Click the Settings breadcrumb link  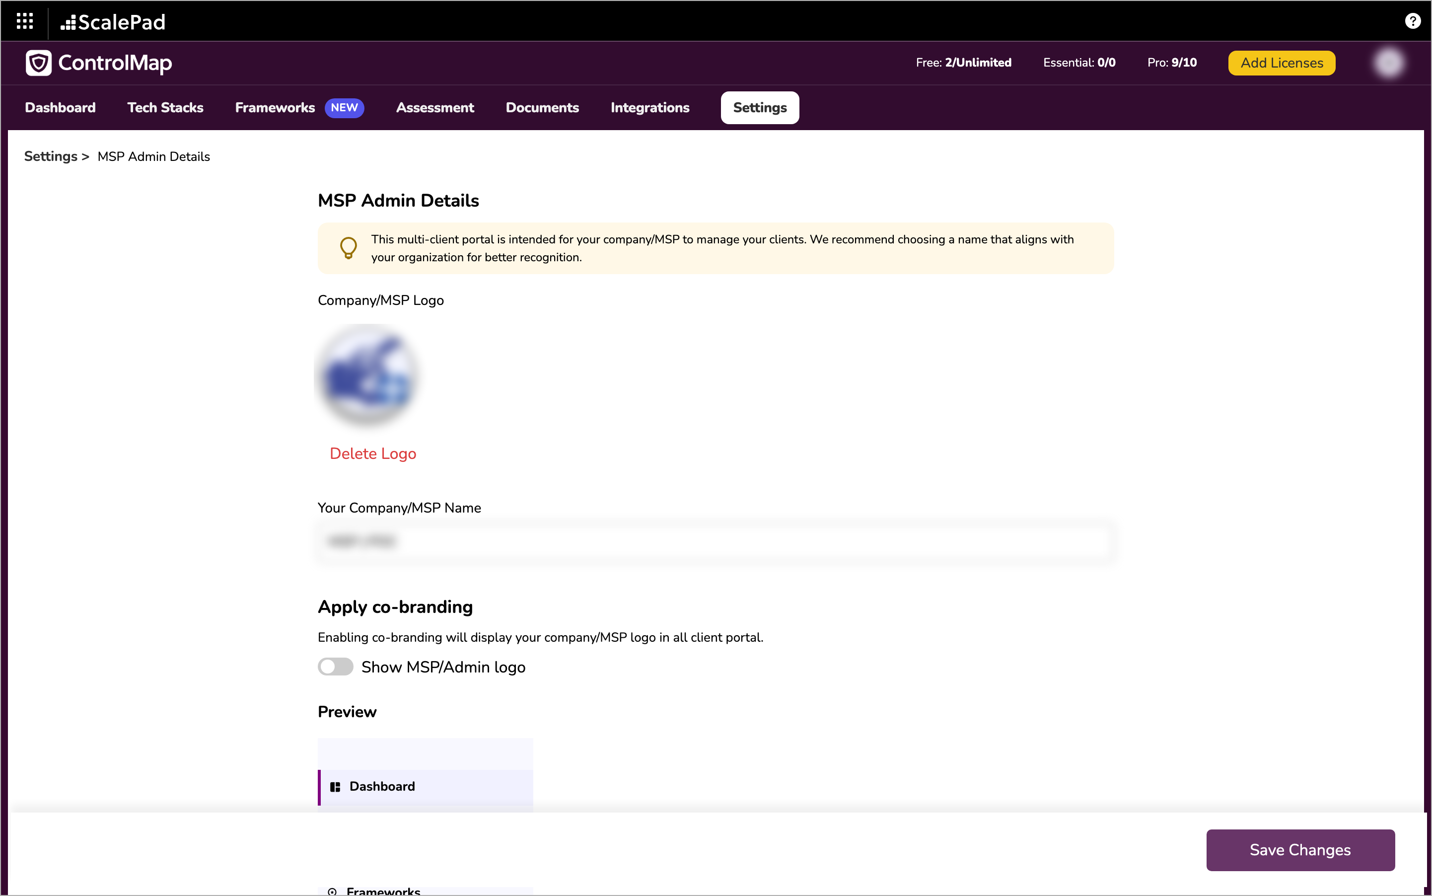pos(50,156)
